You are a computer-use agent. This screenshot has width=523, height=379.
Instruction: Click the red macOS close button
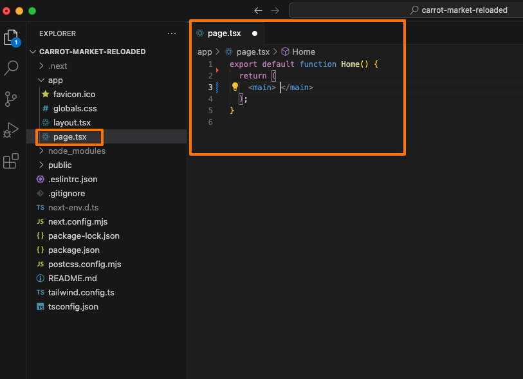(6, 11)
